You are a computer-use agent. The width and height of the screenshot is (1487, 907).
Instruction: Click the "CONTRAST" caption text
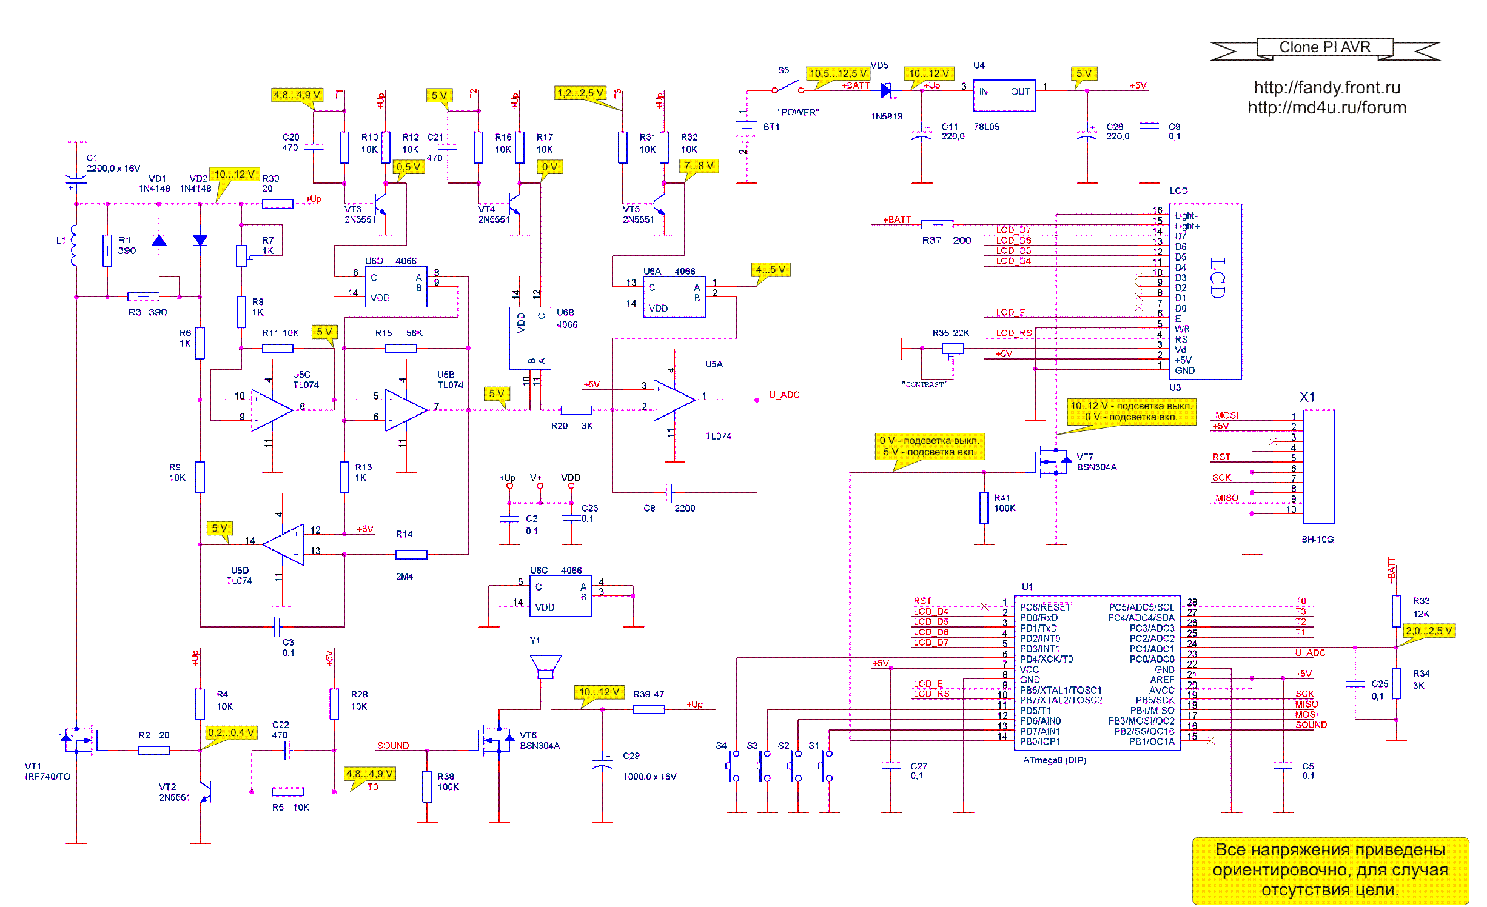click(x=924, y=384)
